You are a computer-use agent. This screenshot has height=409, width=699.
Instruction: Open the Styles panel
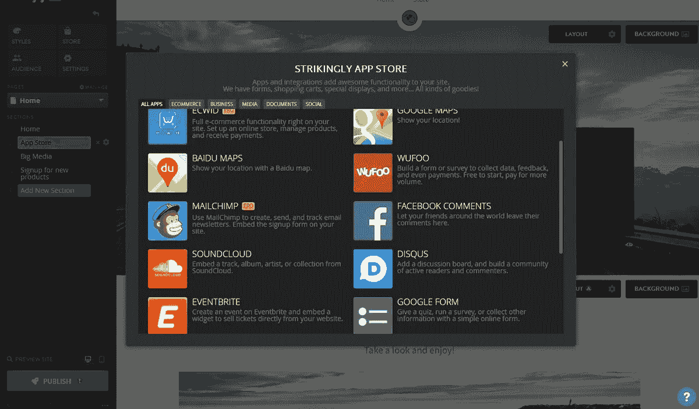[20, 36]
